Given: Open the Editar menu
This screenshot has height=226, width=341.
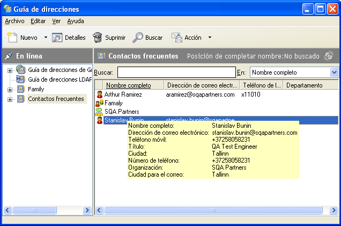Looking at the screenshot, I should [38, 21].
